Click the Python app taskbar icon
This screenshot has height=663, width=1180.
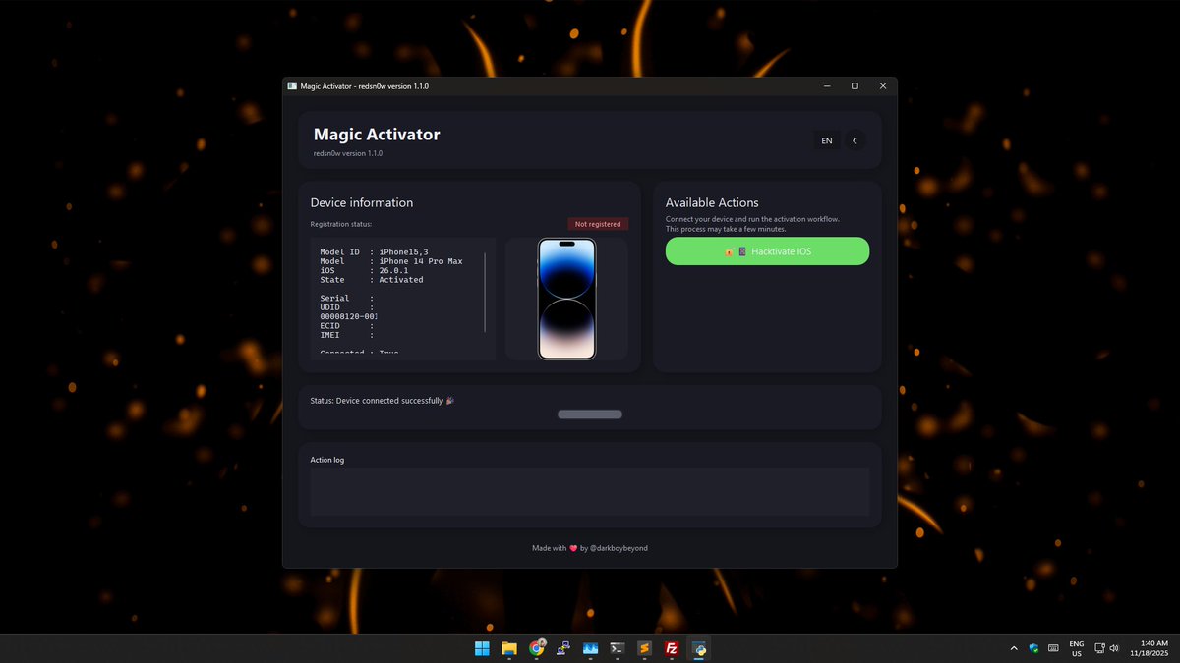coord(699,648)
